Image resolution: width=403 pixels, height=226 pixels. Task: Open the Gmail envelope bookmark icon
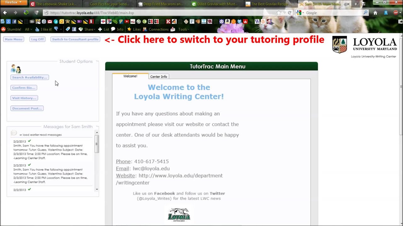(50, 21)
